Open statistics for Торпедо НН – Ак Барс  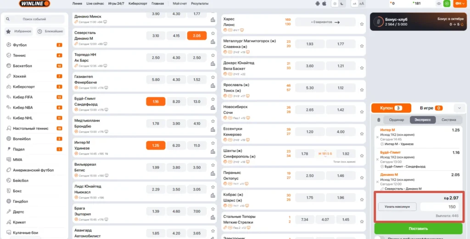(x=213, y=64)
